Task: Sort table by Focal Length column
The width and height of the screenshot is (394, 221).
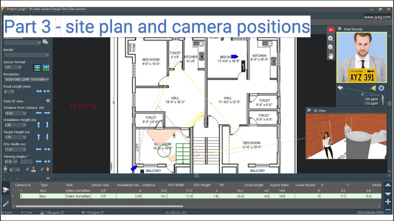Action: [x=254, y=185]
